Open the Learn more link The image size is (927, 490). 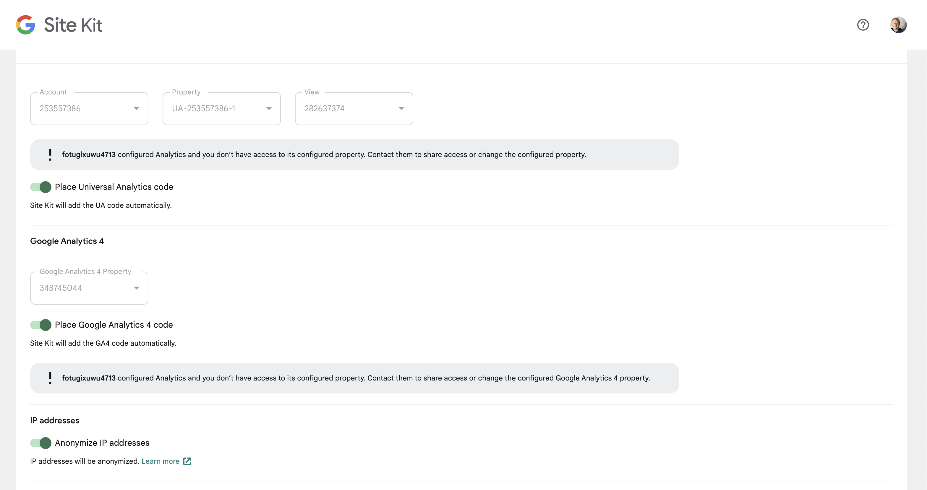pos(161,461)
